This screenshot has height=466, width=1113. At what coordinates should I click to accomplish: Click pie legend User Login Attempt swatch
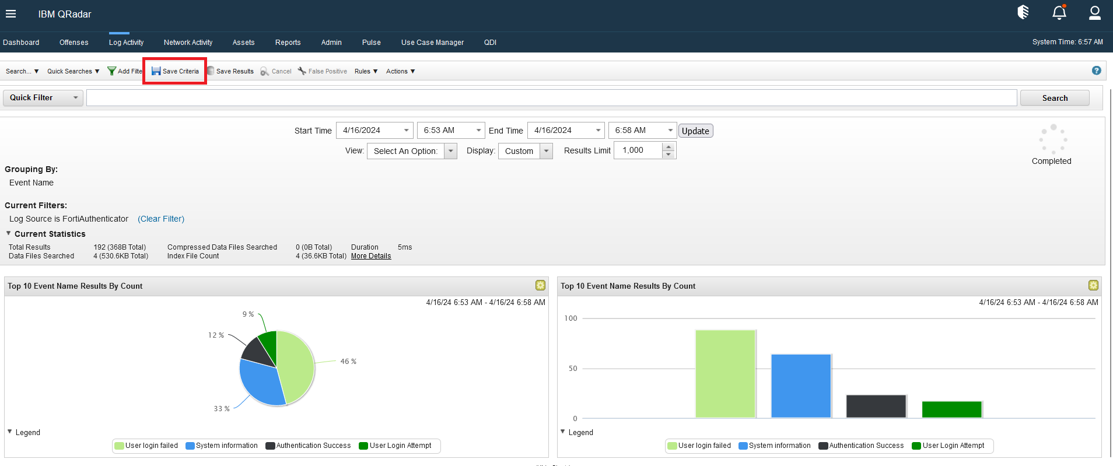pos(363,446)
